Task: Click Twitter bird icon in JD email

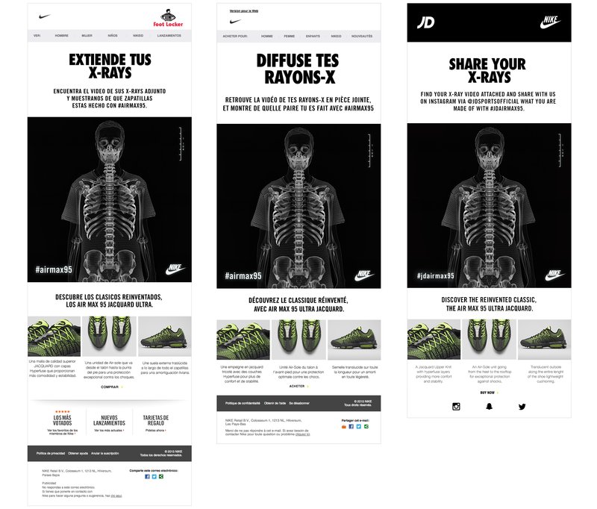Action: point(522,407)
